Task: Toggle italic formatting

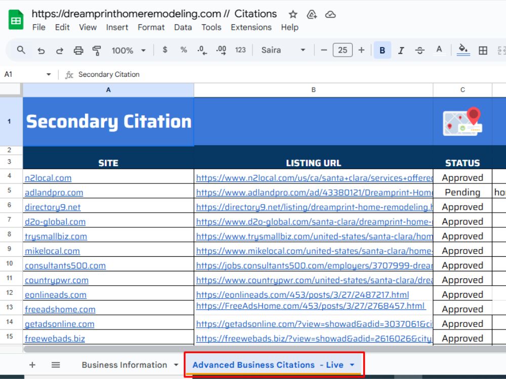Action: click(401, 50)
